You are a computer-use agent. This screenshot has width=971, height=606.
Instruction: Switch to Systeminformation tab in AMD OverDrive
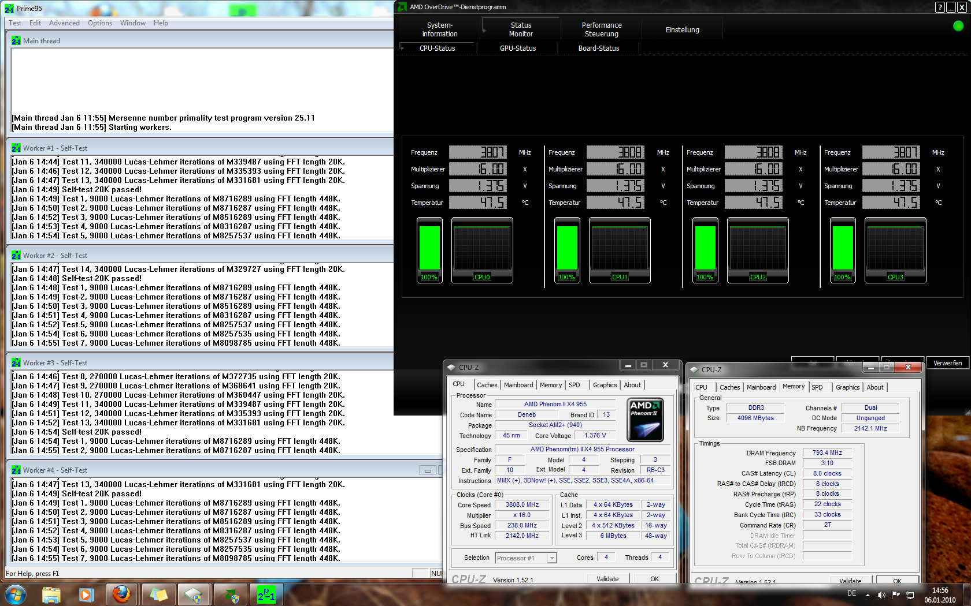pos(440,29)
